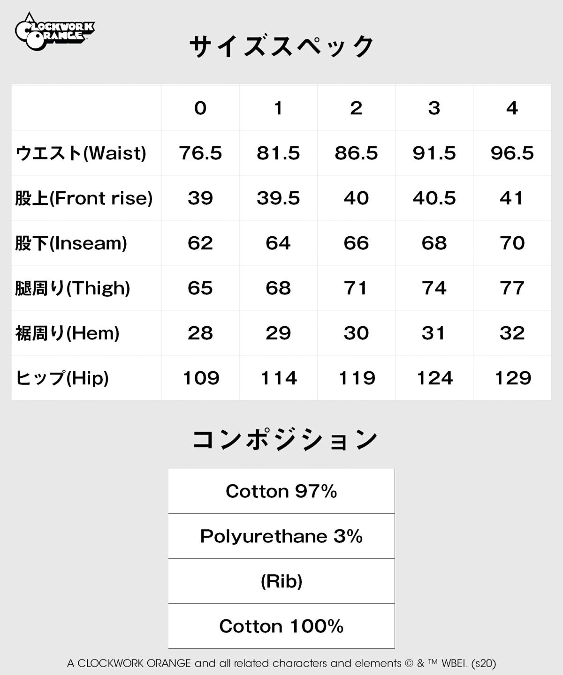
Task: Click Hem value 29
Action: (x=278, y=333)
